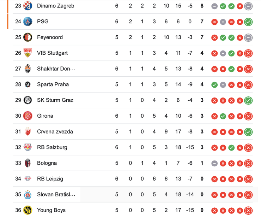Click the RB Salzburg club logo
The height and width of the screenshot is (219, 261).
pyautogui.click(x=28, y=147)
